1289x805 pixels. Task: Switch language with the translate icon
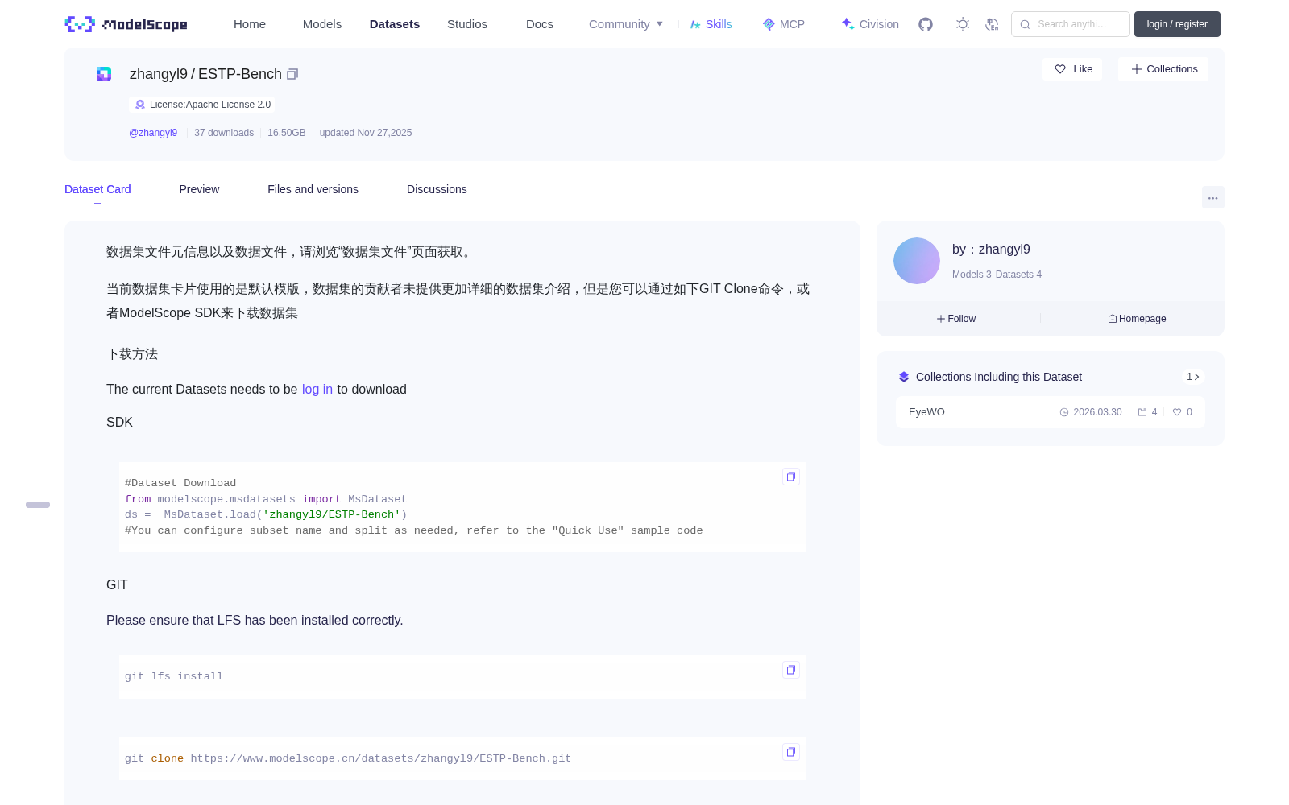[x=993, y=24]
